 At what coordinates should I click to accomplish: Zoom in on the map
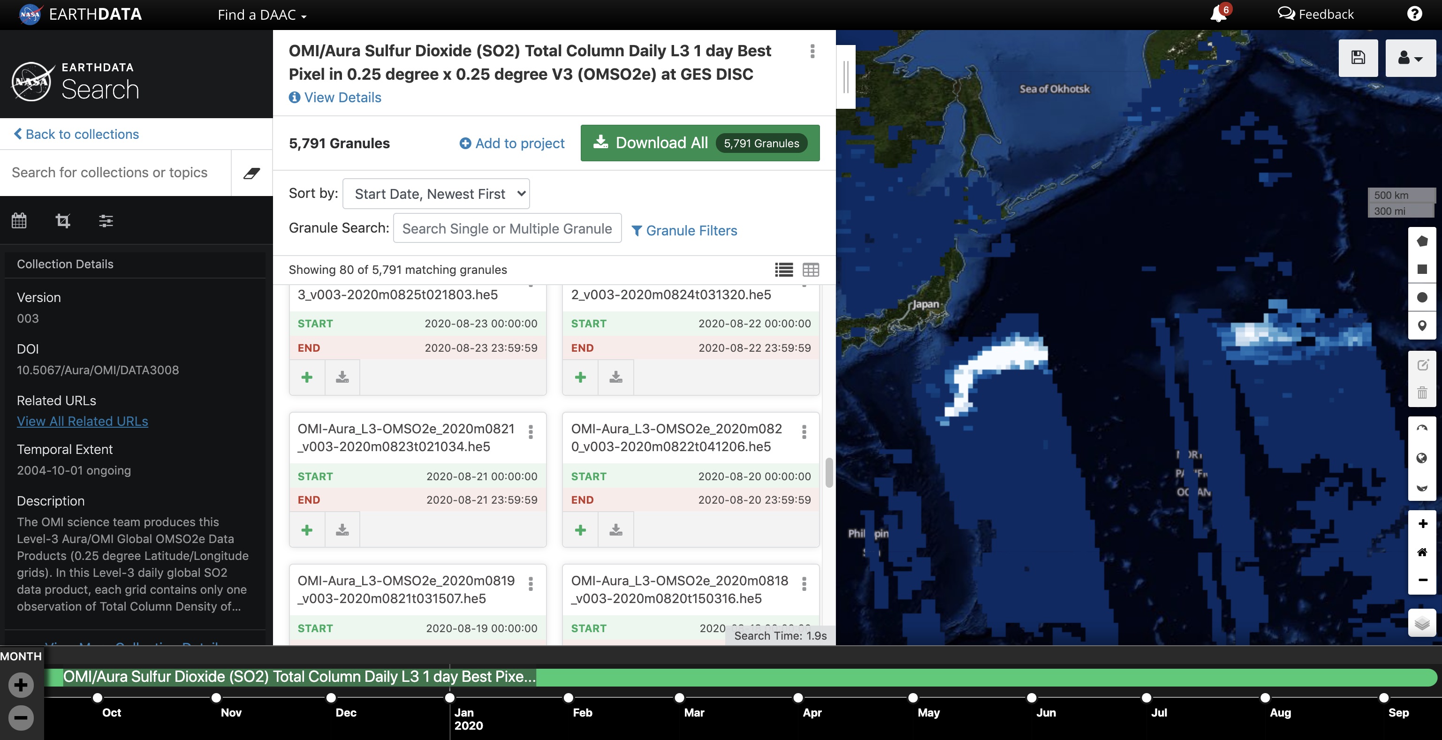coord(1422,524)
